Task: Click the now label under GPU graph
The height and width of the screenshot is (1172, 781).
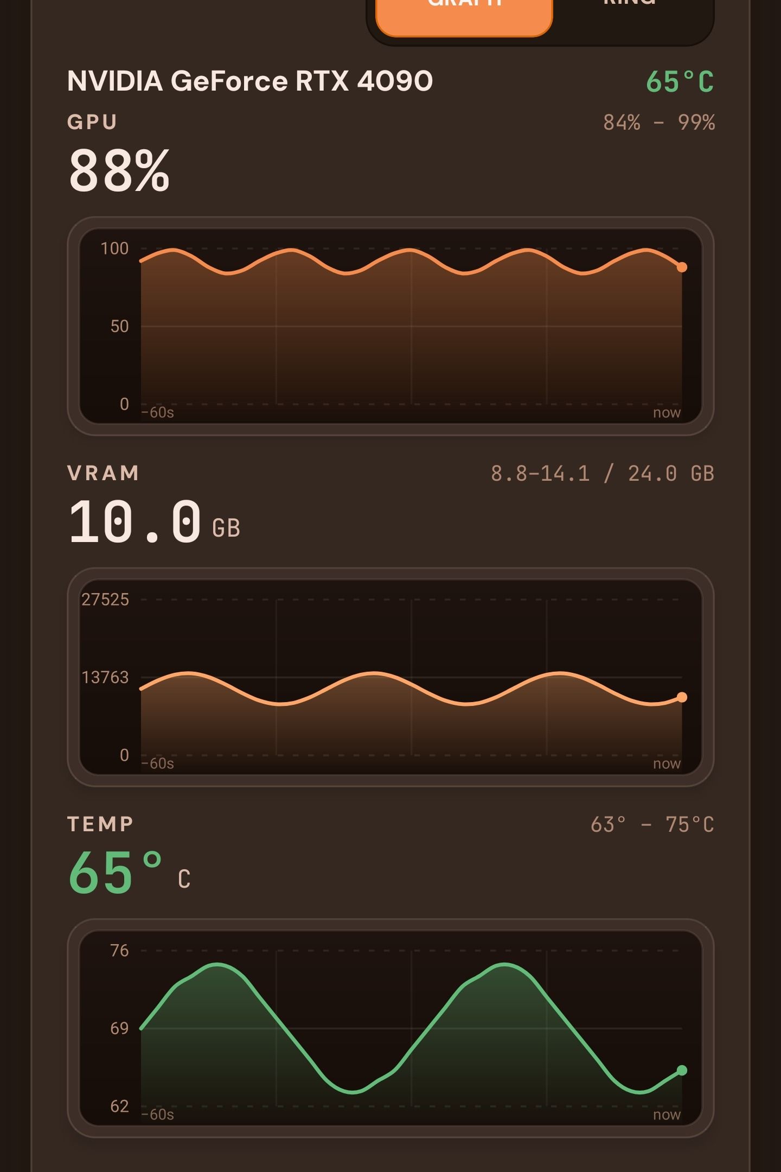Action: pyautogui.click(x=667, y=413)
